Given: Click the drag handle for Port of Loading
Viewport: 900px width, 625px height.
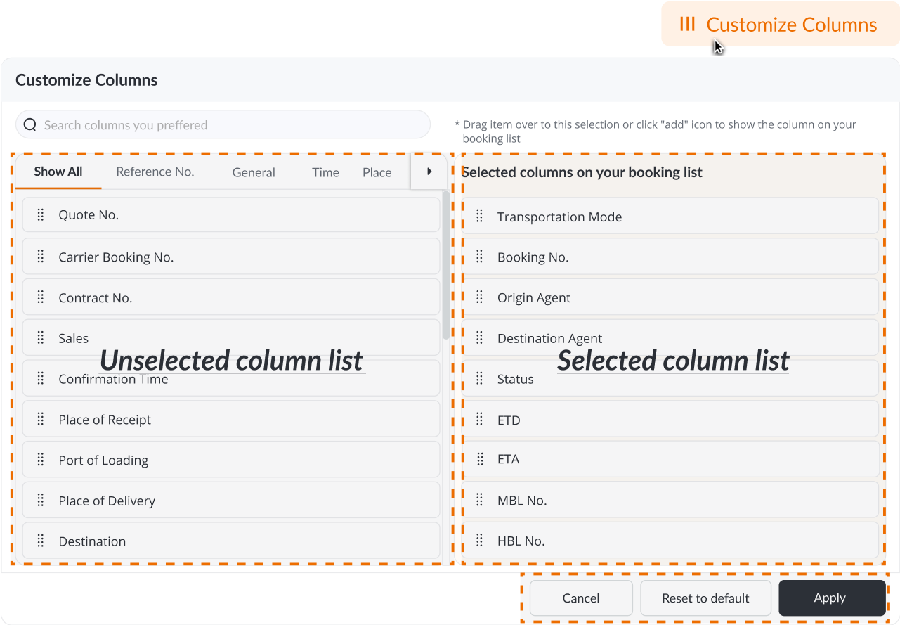Looking at the screenshot, I should point(41,460).
